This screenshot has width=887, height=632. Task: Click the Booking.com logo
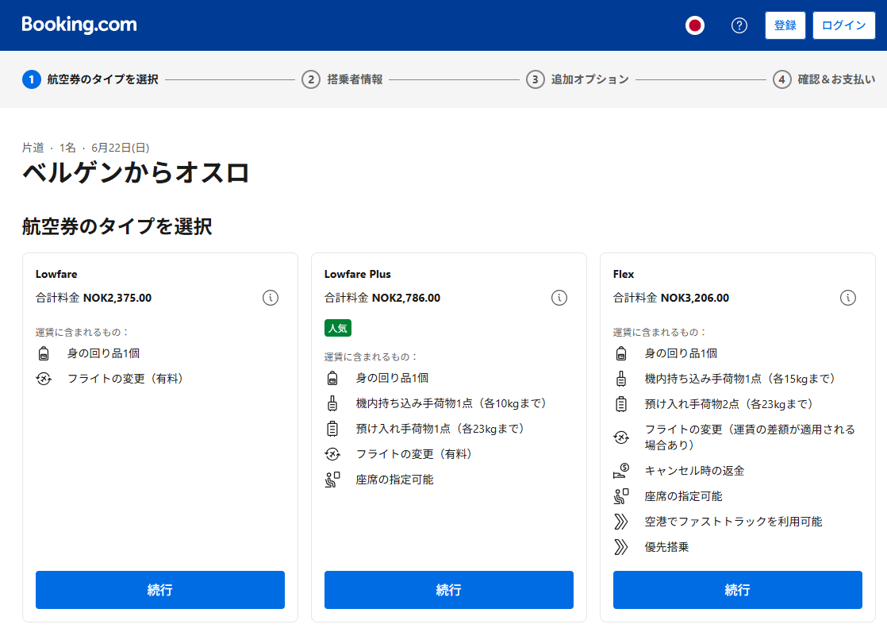[79, 25]
